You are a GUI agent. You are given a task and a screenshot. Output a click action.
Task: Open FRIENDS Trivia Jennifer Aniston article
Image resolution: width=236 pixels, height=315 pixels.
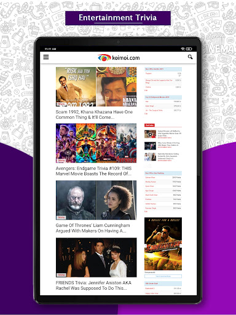tap(93, 285)
